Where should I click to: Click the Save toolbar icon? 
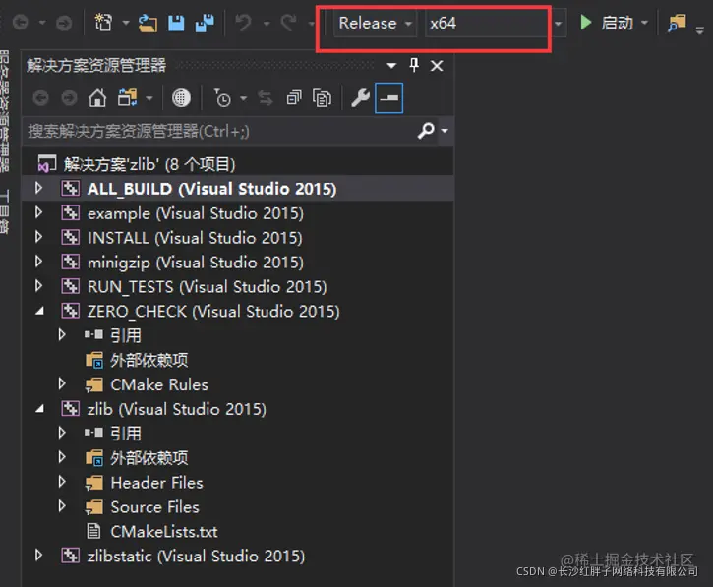(x=176, y=23)
